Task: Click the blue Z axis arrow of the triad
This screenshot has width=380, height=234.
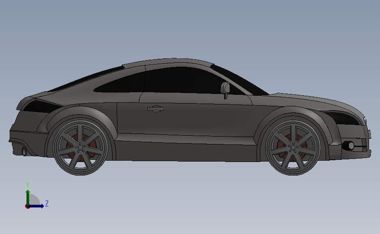Action: click(x=36, y=206)
